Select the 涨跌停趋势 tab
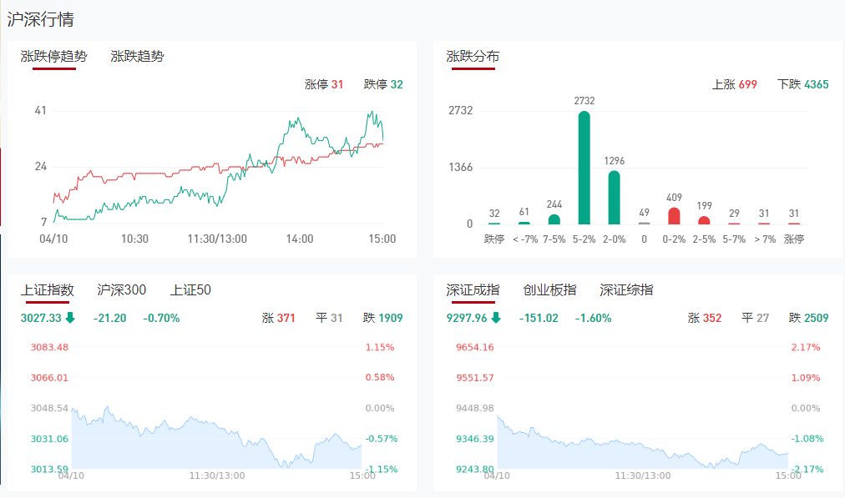The width and height of the screenshot is (845, 498). 53,57
